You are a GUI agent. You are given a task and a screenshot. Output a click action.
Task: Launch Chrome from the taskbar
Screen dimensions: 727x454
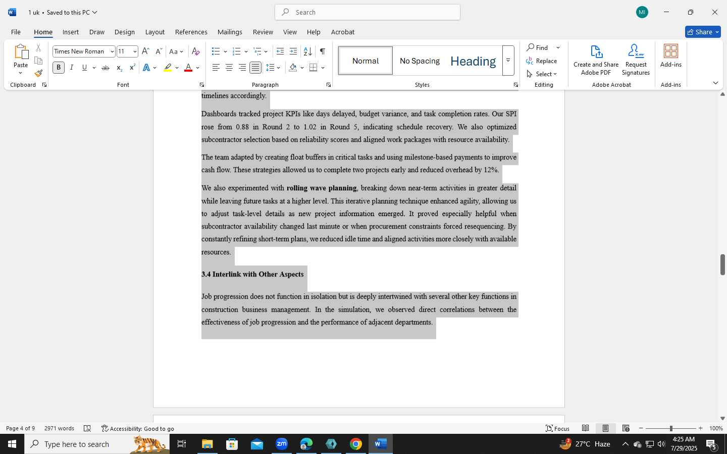pos(356,444)
